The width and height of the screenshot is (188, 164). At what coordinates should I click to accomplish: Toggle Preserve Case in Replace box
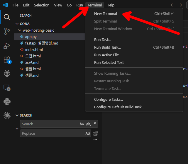click(x=88, y=133)
